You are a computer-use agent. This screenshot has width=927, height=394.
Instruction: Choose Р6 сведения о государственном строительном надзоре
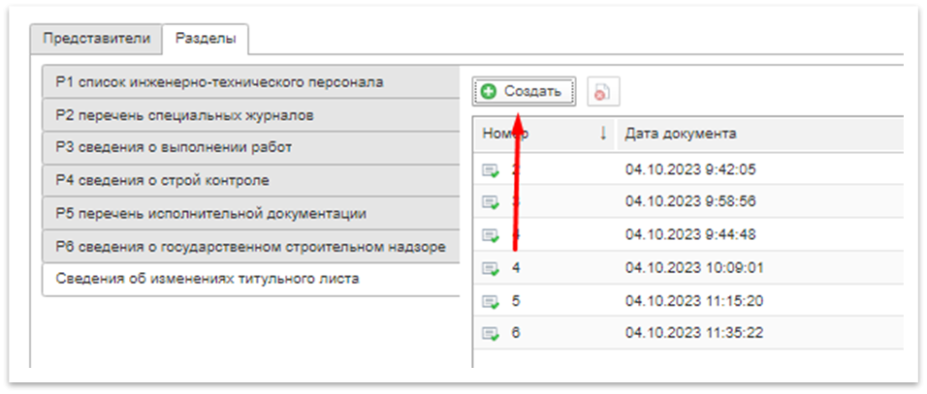pyautogui.click(x=250, y=247)
